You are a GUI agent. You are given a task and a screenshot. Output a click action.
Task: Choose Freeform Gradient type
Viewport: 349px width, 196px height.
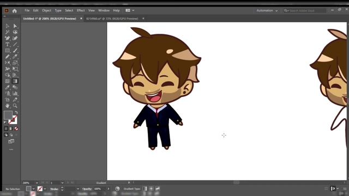pos(158,189)
